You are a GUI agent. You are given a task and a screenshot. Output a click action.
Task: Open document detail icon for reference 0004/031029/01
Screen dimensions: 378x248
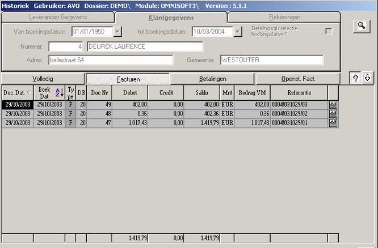[333, 123]
